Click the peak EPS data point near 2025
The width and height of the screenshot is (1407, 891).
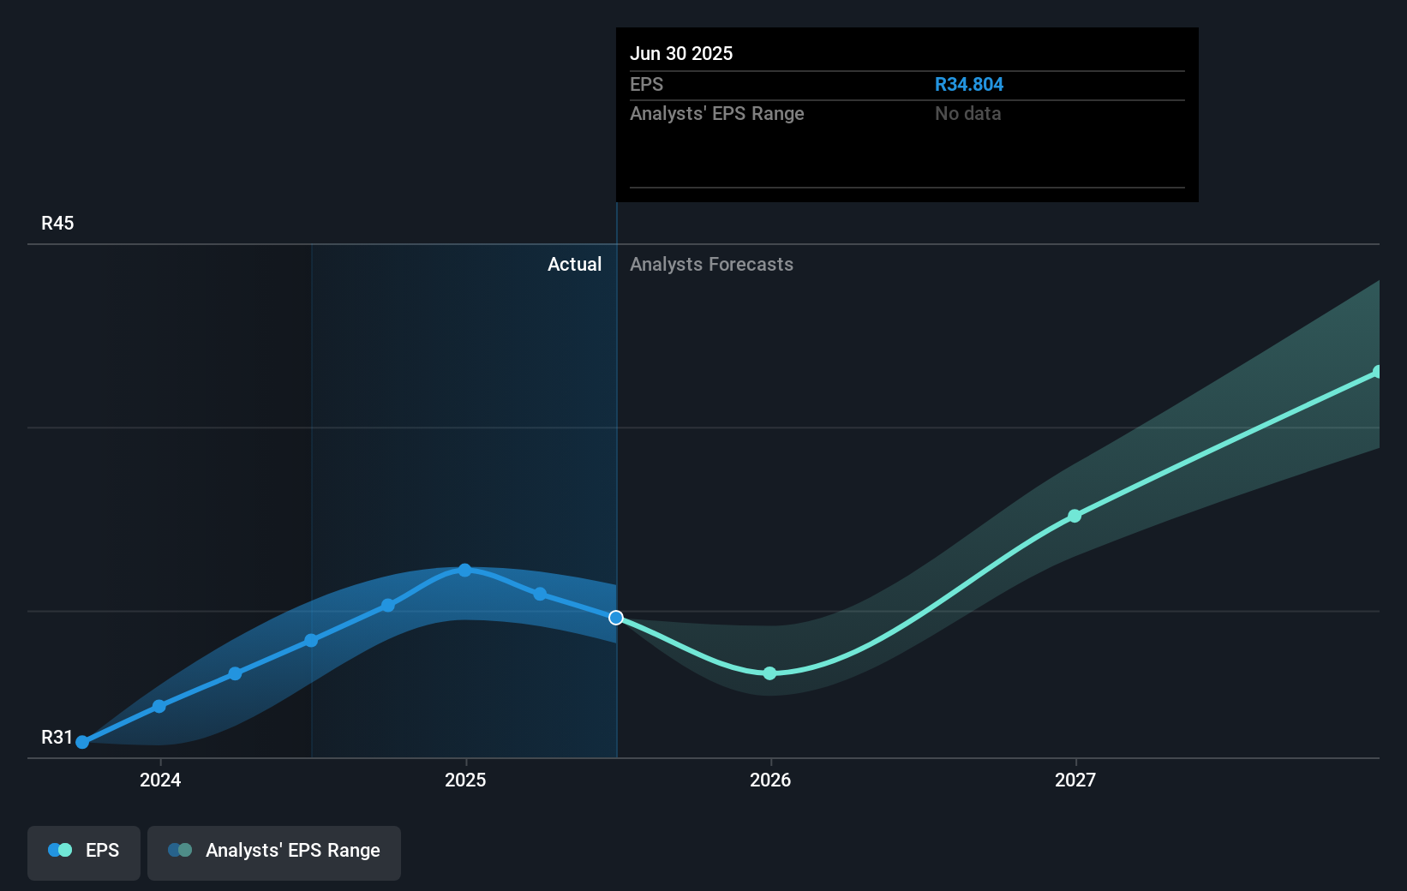coord(464,570)
